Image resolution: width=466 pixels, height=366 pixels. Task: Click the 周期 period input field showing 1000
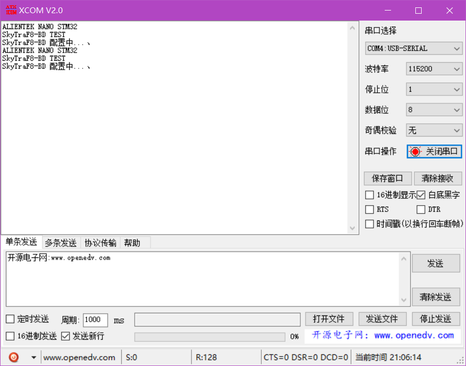click(95, 320)
